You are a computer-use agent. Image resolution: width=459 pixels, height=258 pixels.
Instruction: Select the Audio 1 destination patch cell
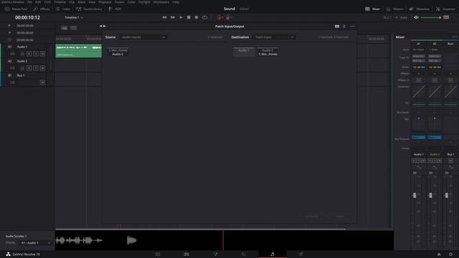tap(243, 52)
